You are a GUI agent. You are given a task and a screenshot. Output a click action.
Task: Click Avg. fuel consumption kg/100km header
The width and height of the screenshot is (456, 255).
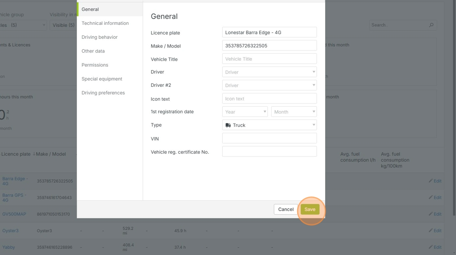[395, 160]
